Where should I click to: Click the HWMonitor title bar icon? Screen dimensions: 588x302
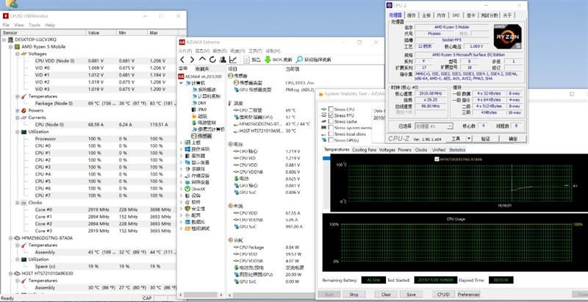coord(6,15)
